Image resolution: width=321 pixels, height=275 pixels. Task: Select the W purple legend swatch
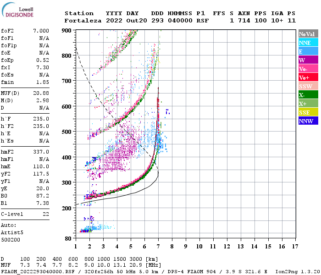pyautogui.click(x=308, y=60)
